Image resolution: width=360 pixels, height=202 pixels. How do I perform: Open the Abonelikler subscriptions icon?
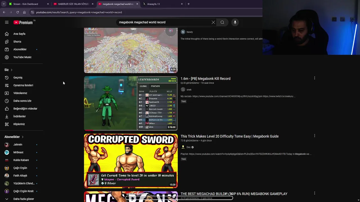click(7, 49)
